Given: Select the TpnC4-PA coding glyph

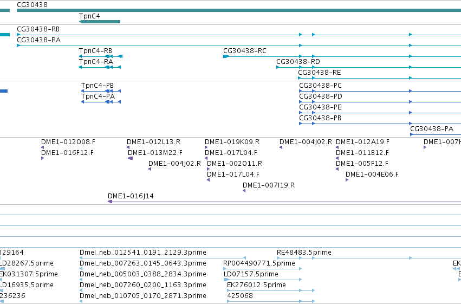Looking at the screenshot, I should click(101, 102).
